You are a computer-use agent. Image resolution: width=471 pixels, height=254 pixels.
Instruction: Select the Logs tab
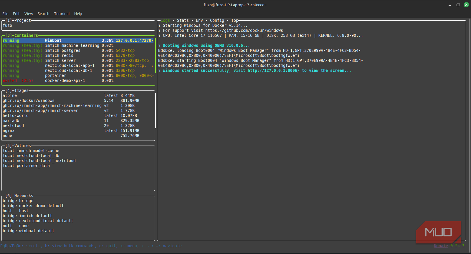tap(165, 21)
